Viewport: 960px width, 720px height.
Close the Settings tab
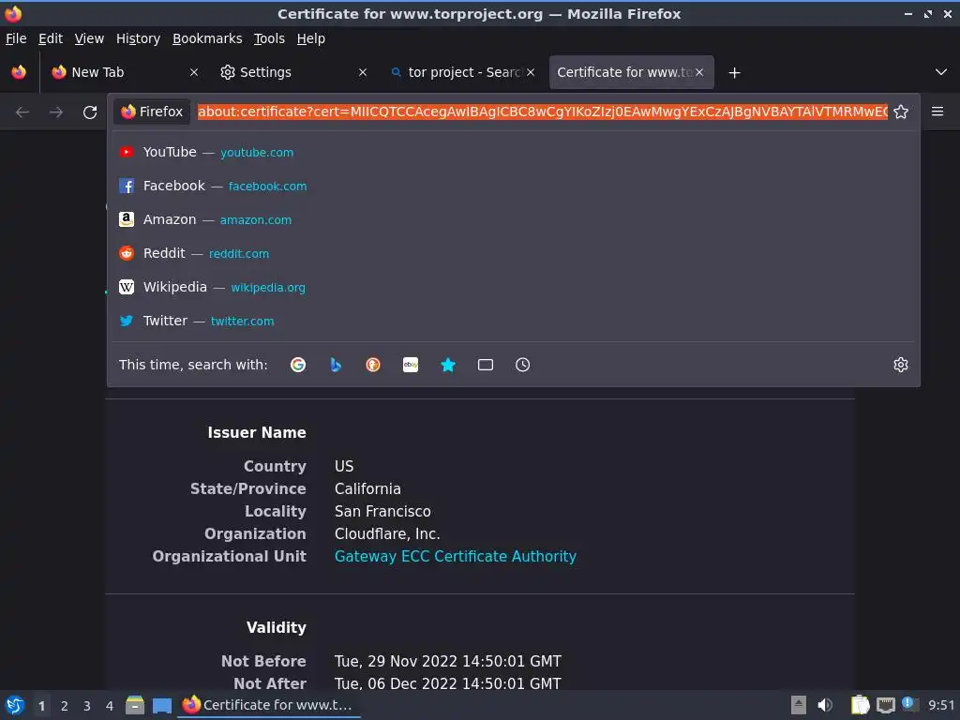[x=363, y=72]
